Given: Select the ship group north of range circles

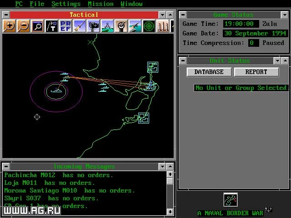Looking at the screenshot, I should click(x=65, y=77).
